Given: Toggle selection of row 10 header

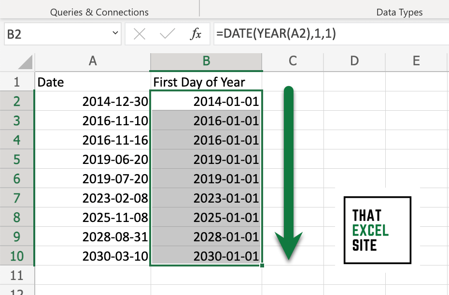Looking at the screenshot, I should click(x=17, y=256).
